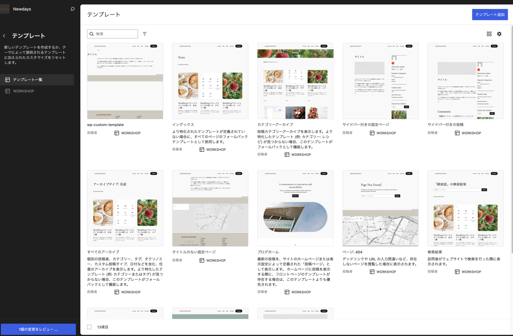Open the カテゴリーアーカイブ preview thumbnail
Screen dimensions: 513x336
(x=295, y=81)
